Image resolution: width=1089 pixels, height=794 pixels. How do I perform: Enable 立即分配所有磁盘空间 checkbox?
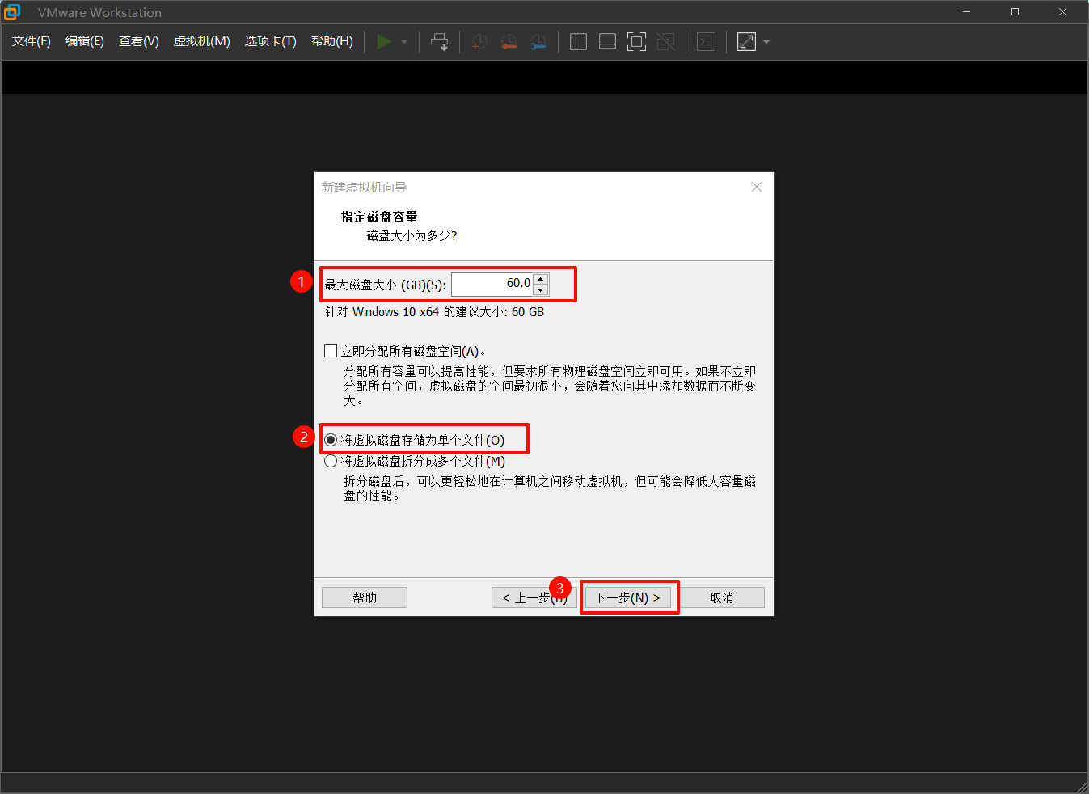[331, 350]
